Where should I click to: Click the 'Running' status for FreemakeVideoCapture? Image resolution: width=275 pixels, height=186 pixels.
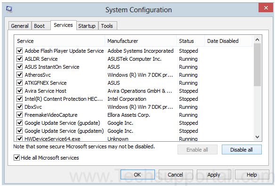pos(188,115)
